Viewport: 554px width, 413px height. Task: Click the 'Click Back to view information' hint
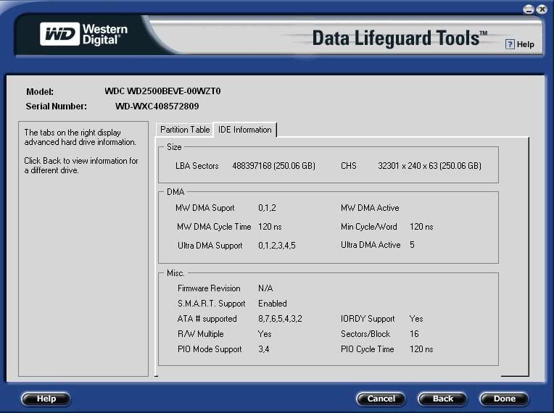tap(81, 165)
